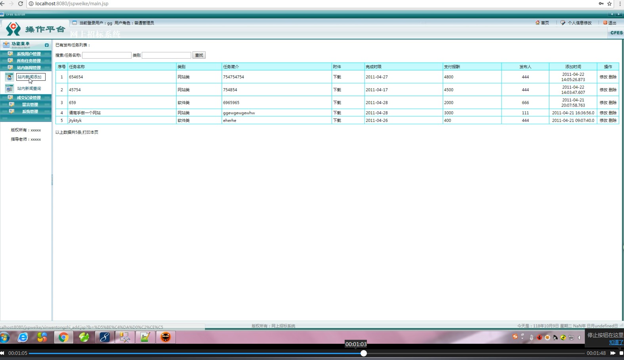The height and width of the screenshot is (360, 624).
Task: Expand 留言管理 menu section
Action: point(26,105)
